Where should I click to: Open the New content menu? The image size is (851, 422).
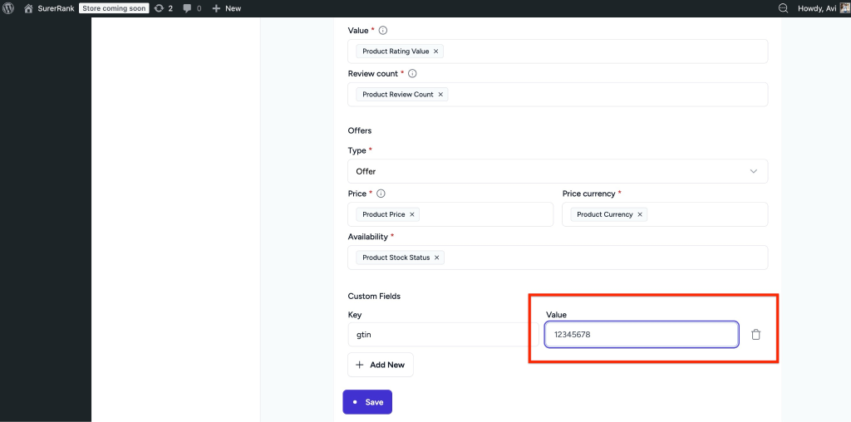(x=226, y=8)
